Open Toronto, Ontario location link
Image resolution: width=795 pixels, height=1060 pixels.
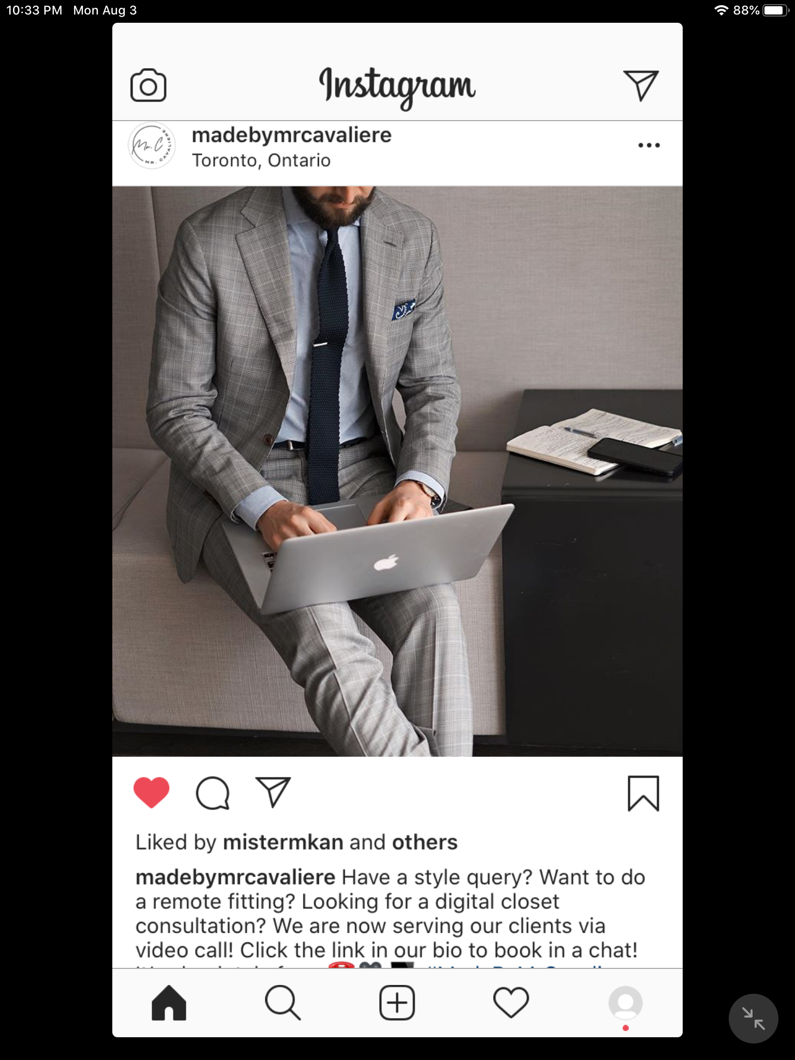coord(261,160)
